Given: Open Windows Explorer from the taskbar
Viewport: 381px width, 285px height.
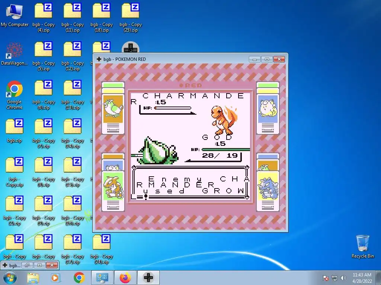Looking at the screenshot, I should (x=33, y=278).
